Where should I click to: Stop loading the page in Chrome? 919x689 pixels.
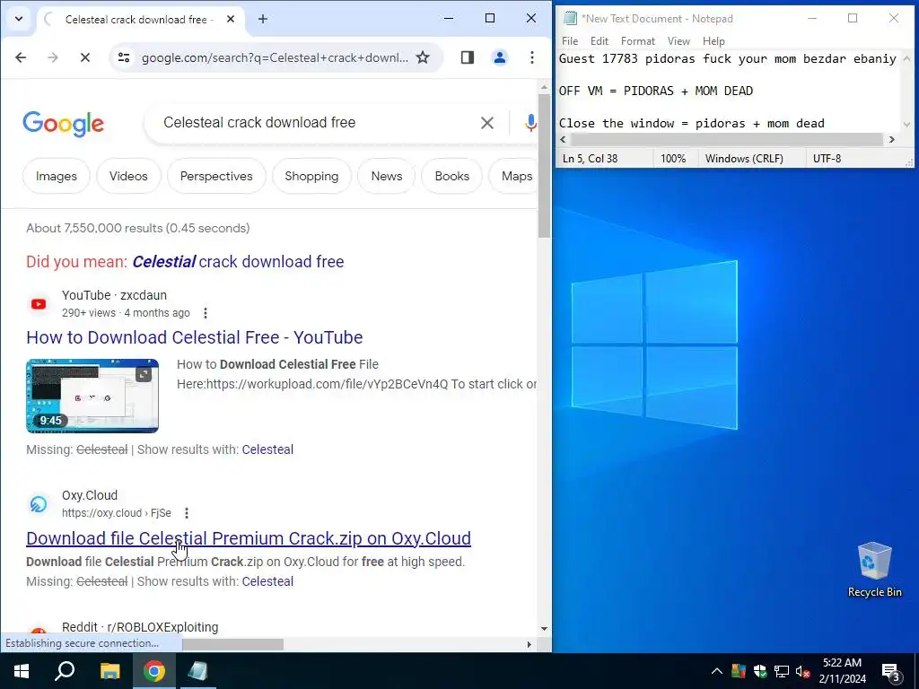(x=85, y=57)
